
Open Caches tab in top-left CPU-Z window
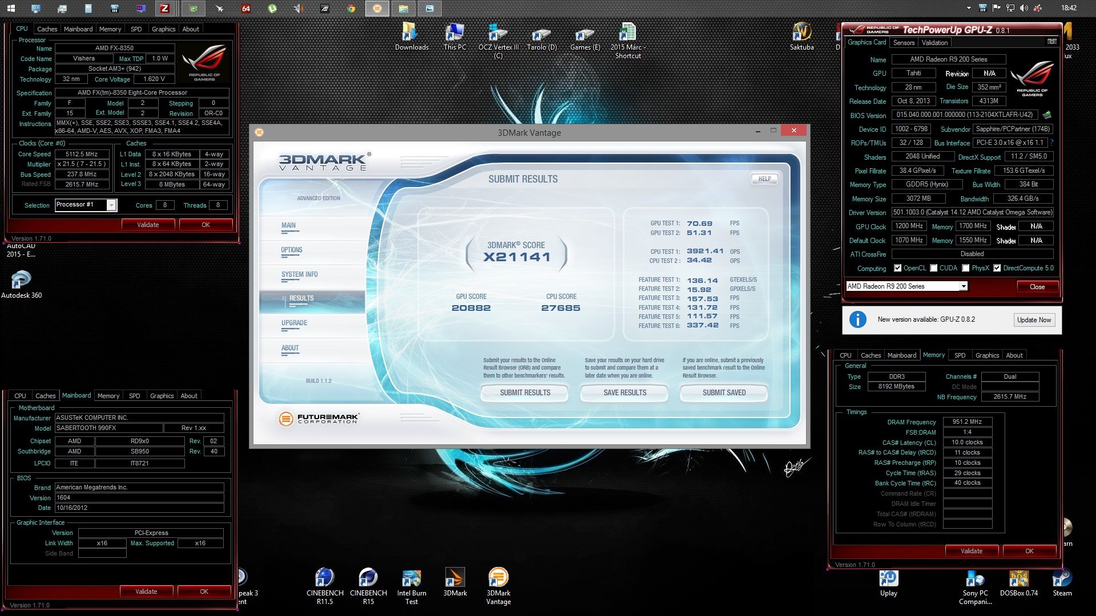tap(47, 29)
